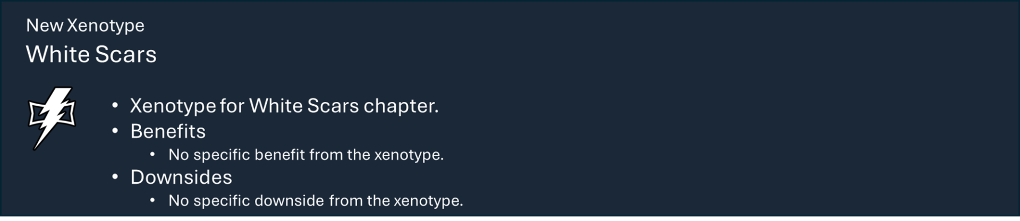The image size is (1020, 221).
Task: Click the word 'Xenotype' in 'New Xenotype'
Action: pyautogui.click(x=106, y=25)
